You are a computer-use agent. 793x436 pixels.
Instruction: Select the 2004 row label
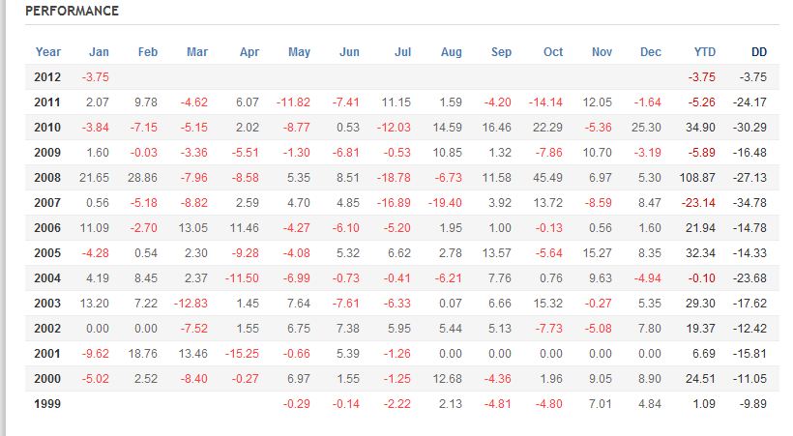click(47, 278)
